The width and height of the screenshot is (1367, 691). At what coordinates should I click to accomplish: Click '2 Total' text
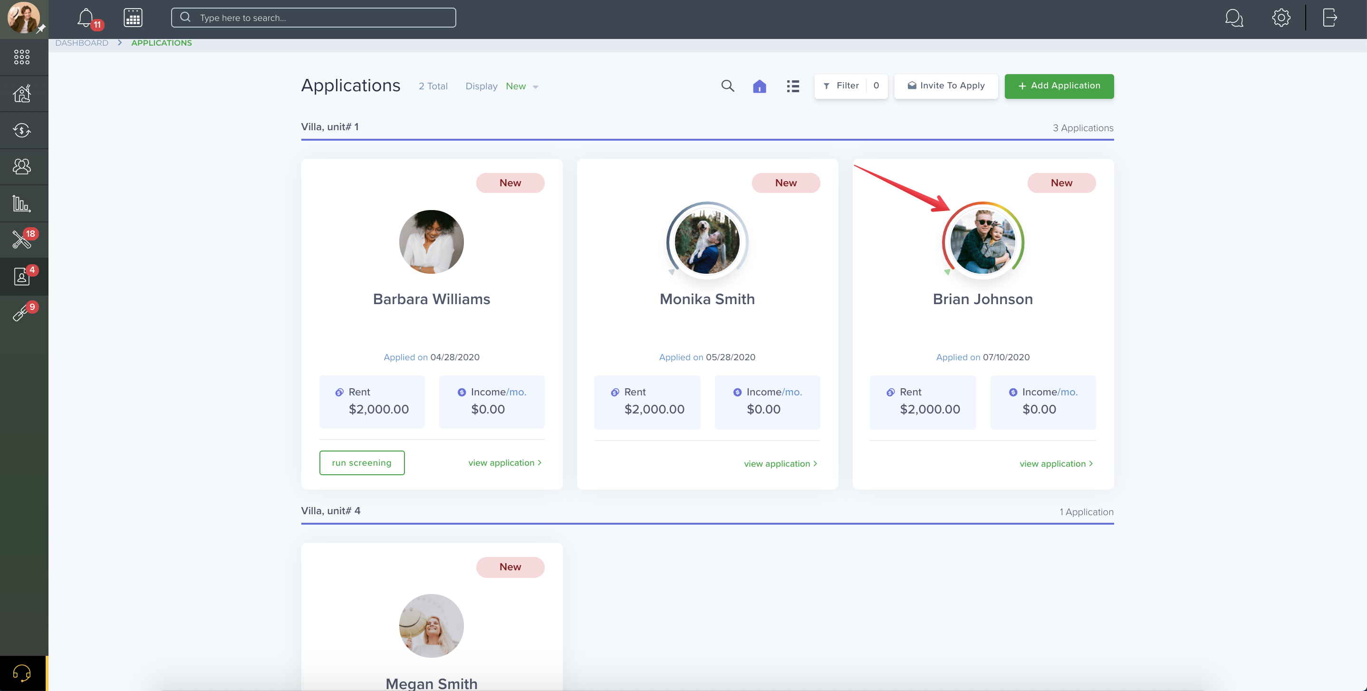tap(433, 86)
